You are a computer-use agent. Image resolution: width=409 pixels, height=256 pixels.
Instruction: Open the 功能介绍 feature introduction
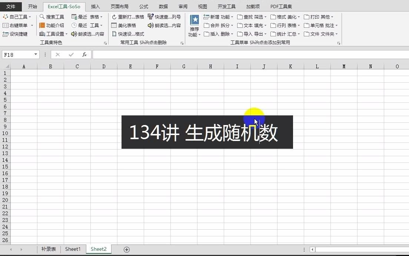[54, 26]
